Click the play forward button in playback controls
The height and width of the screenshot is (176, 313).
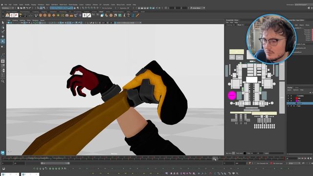pos(311,158)
